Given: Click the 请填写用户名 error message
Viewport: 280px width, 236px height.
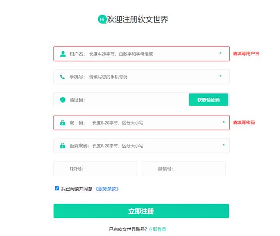Looking at the screenshot, I should [x=246, y=54].
